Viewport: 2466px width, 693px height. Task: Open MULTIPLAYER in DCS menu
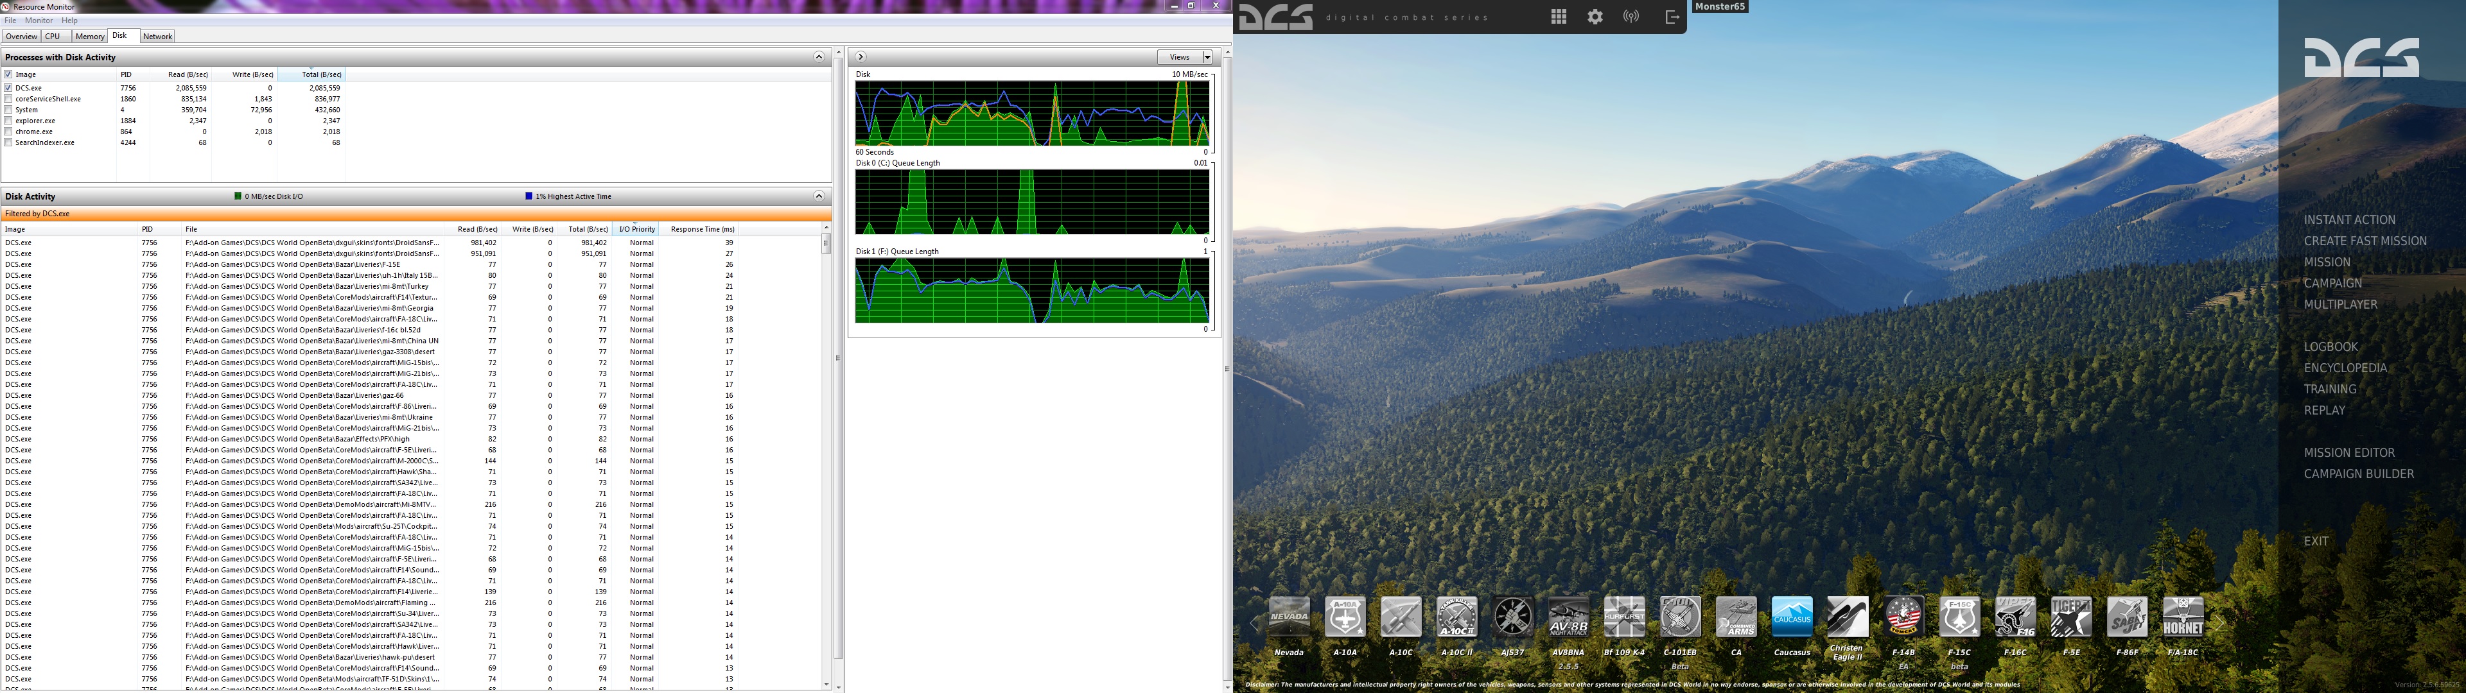(2341, 304)
